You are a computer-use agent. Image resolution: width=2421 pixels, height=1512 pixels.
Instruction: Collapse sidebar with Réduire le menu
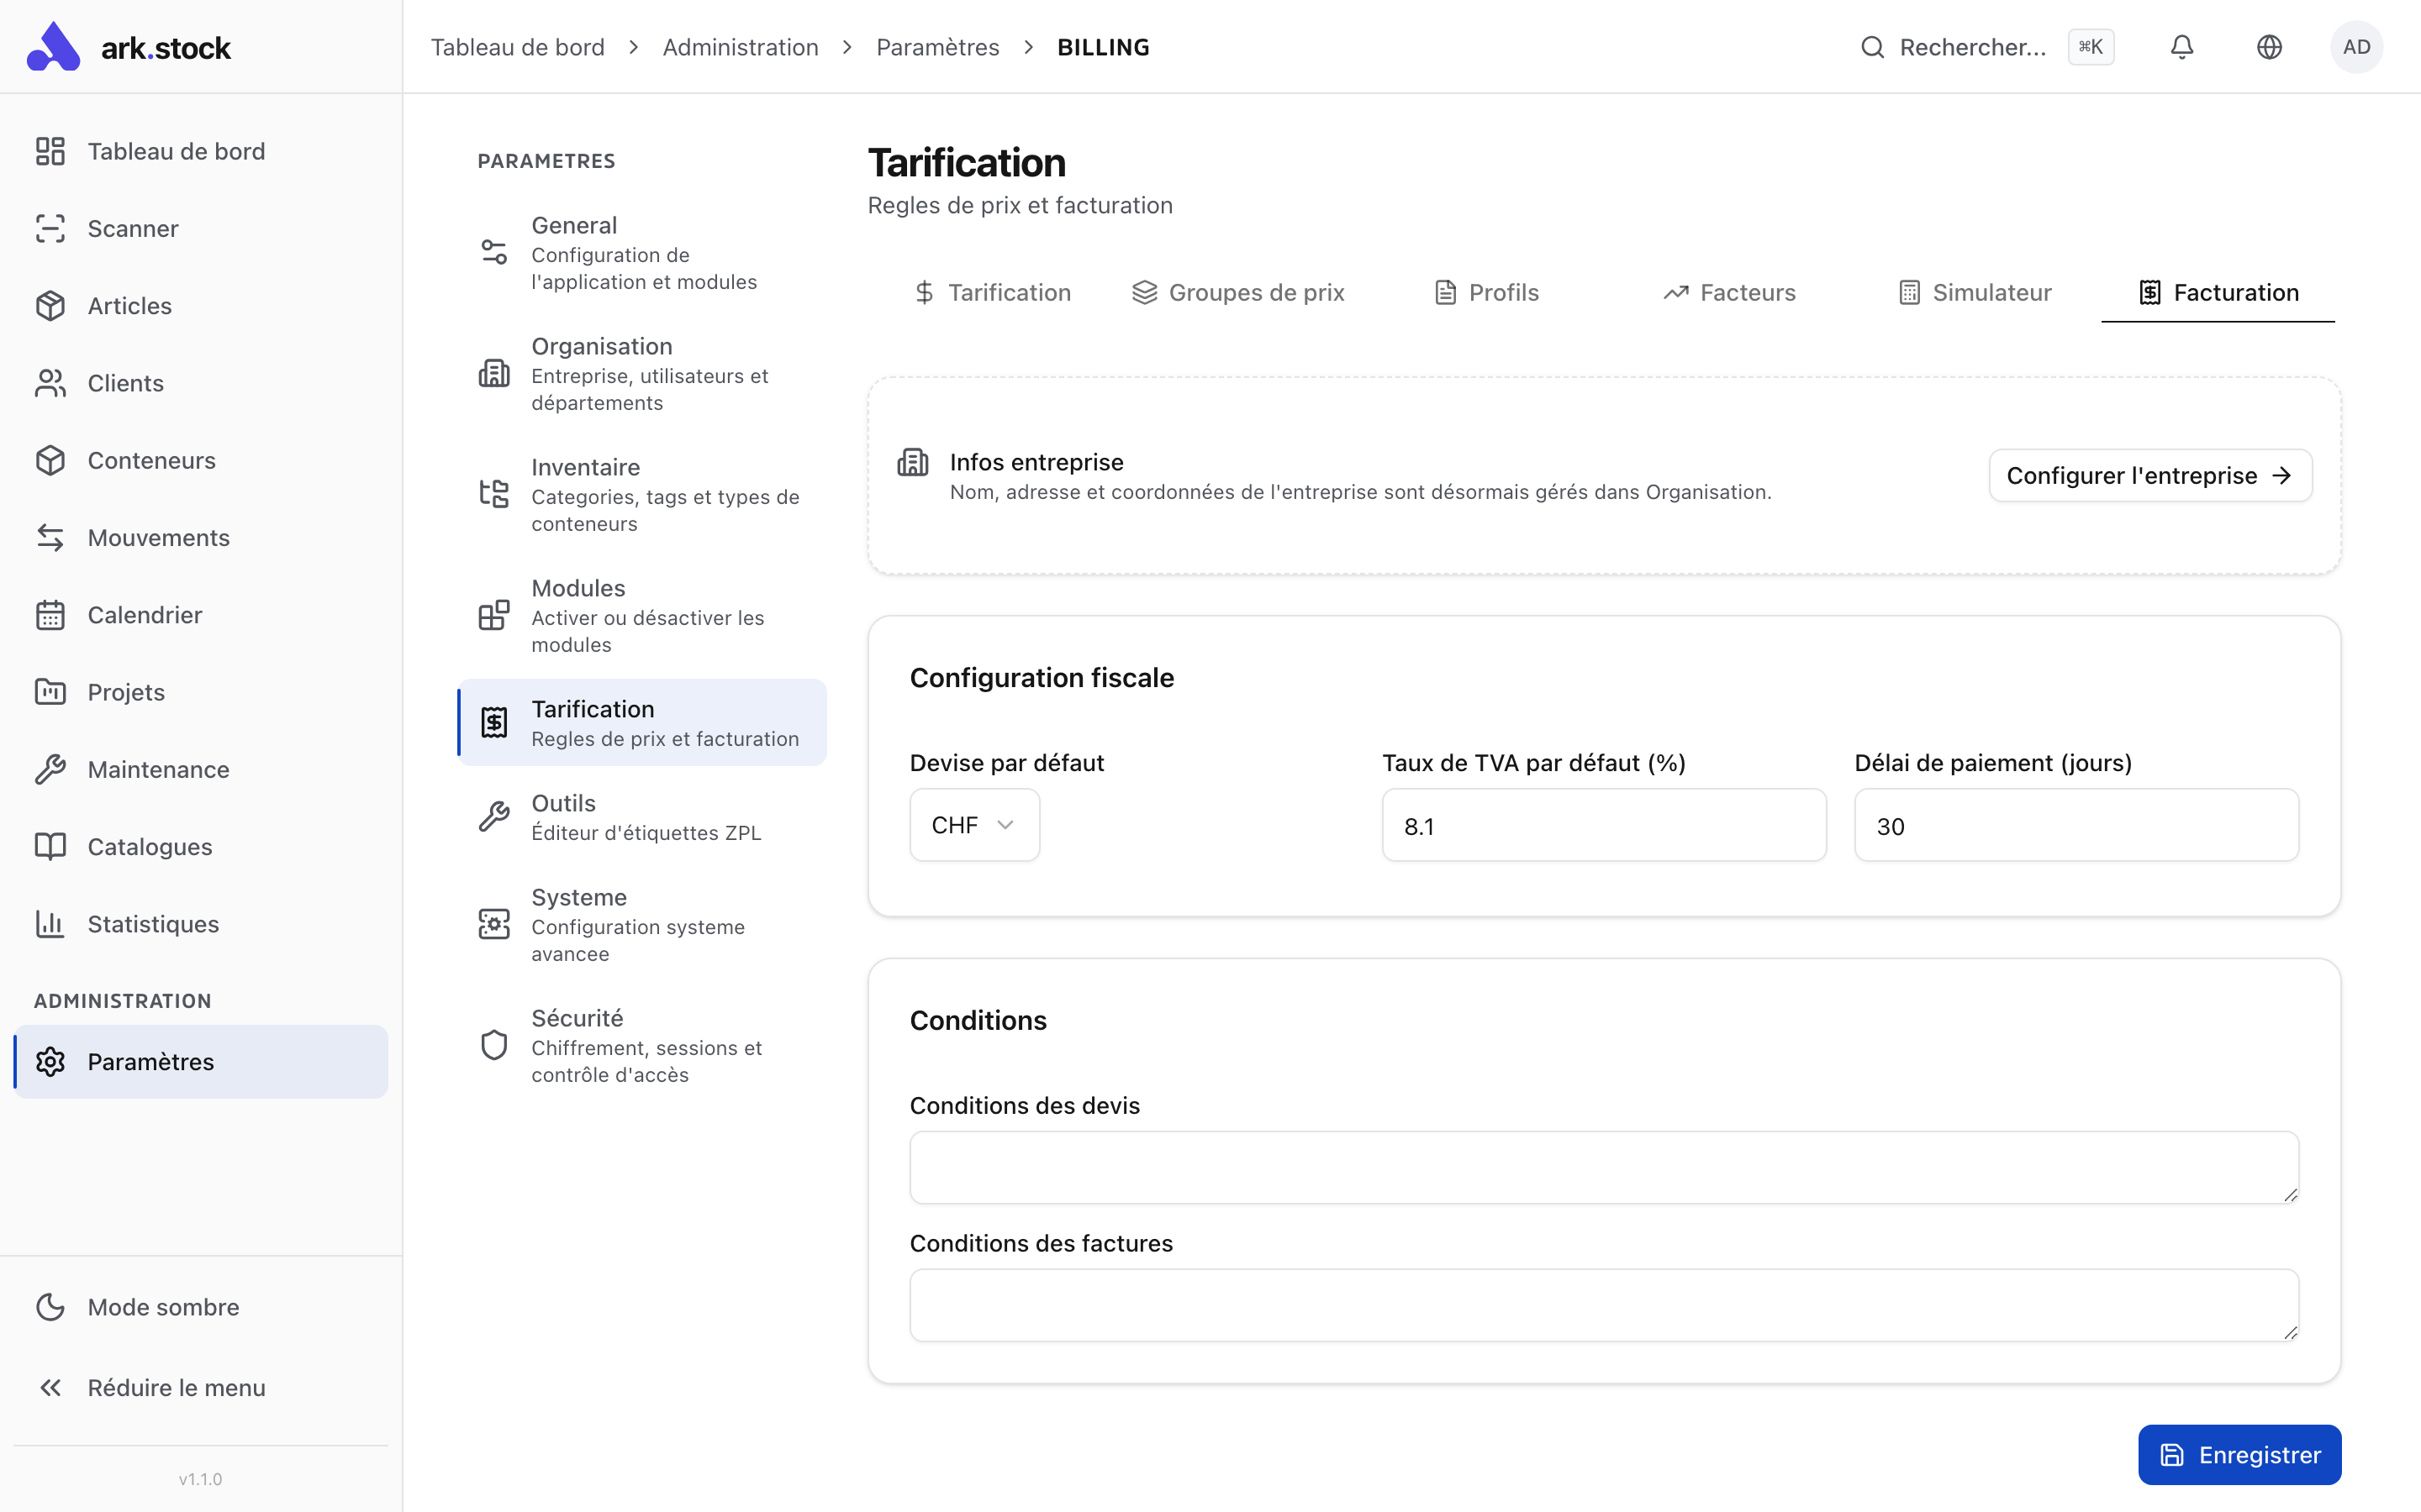[175, 1387]
